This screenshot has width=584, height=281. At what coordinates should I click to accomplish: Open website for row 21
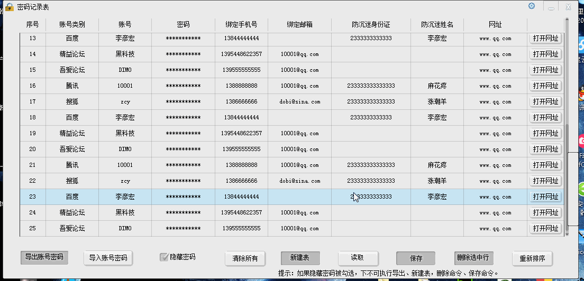pyautogui.click(x=545, y=165)
